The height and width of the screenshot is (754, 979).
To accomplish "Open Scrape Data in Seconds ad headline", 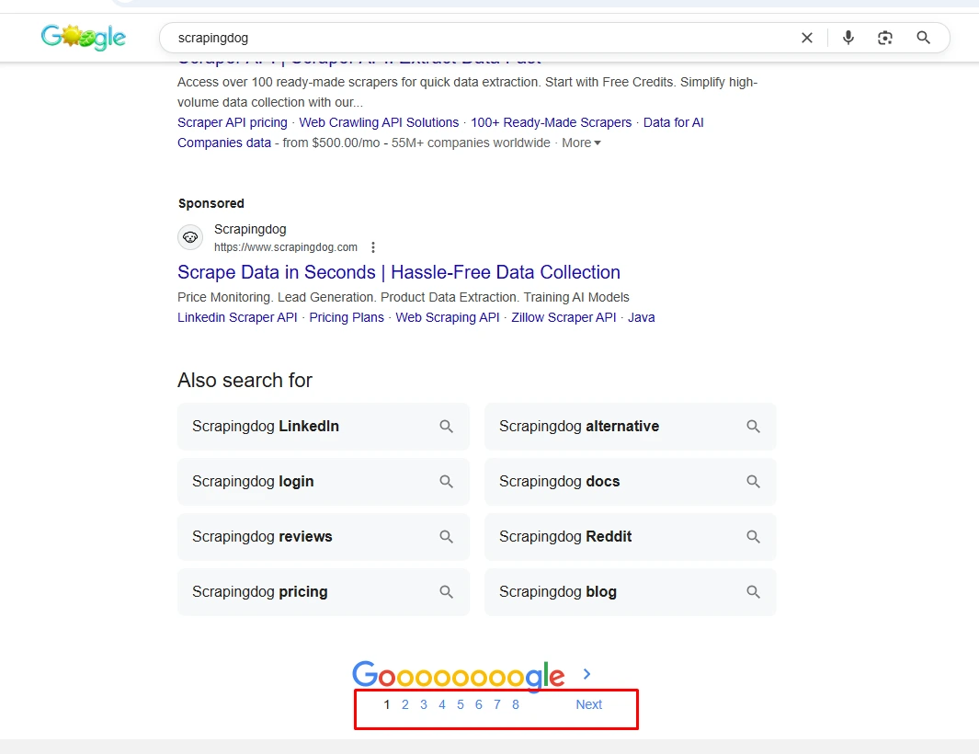I will click(x=399, y=272).
